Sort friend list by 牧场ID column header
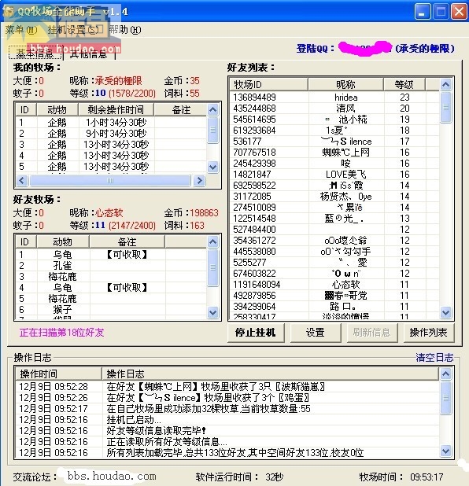The height and width of the screenshot is (486, 469). [x=268, y=84]
